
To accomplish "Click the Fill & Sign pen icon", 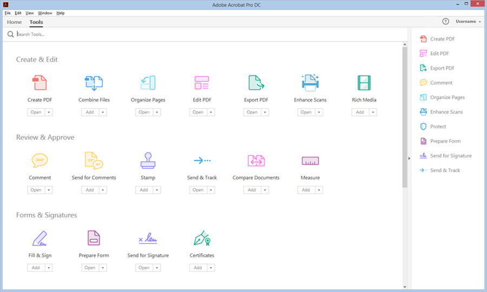I will point(40,238).
